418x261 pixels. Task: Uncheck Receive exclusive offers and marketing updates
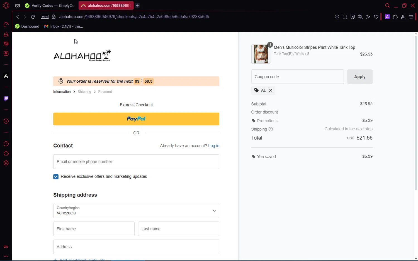point(56,177)
